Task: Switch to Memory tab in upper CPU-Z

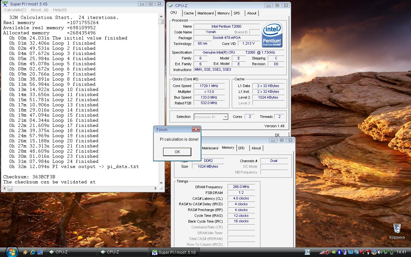Action: 223,13
